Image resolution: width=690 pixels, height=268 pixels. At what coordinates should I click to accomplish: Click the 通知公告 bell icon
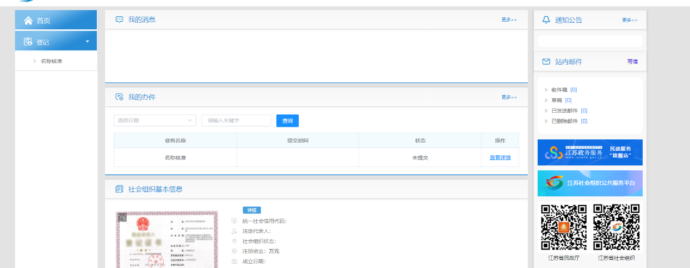click(546, 20)
